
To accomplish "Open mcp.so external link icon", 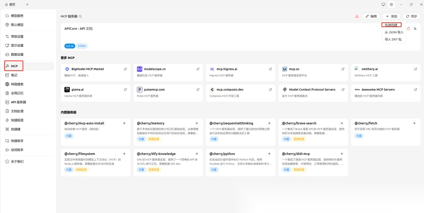I will pos(343,69).
